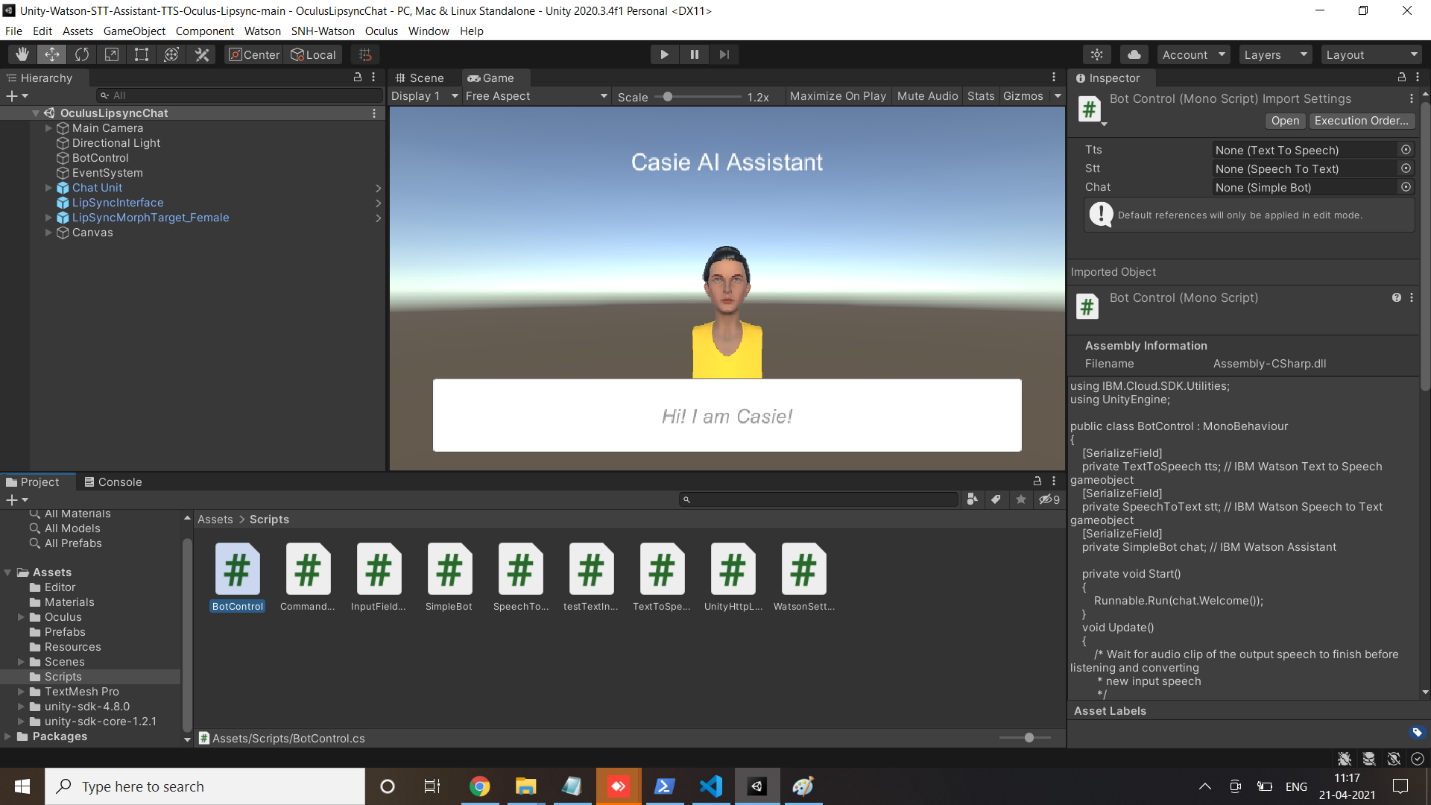Click the Execution Order button
This screenshot has width=1431, height=805.
click(x=1361, y=121)
